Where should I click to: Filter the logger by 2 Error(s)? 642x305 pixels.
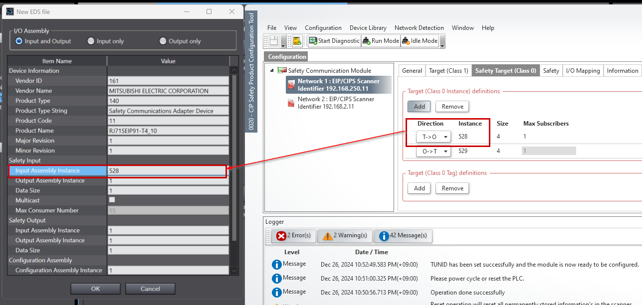[x=293, y=236]
